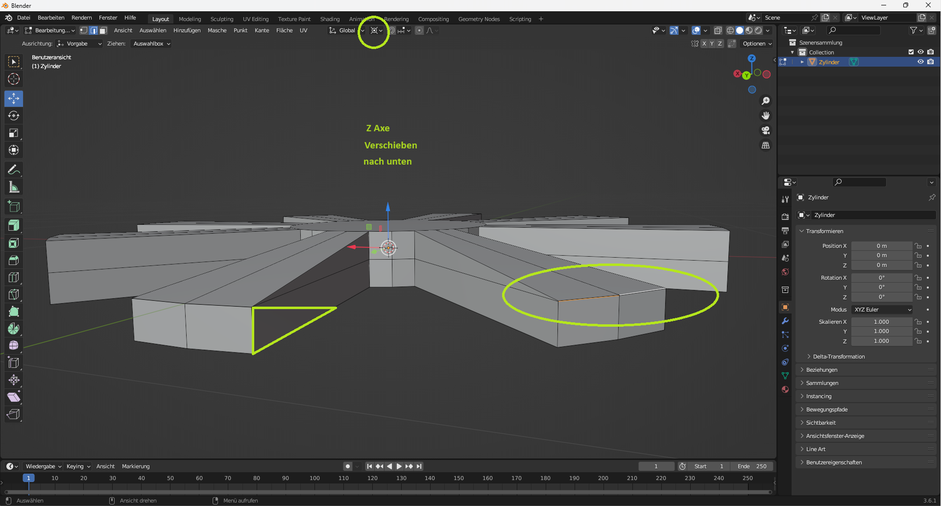Select the Loop Cut tool
941x506 pixels.
pyautogui.click(x=14, y=277)
